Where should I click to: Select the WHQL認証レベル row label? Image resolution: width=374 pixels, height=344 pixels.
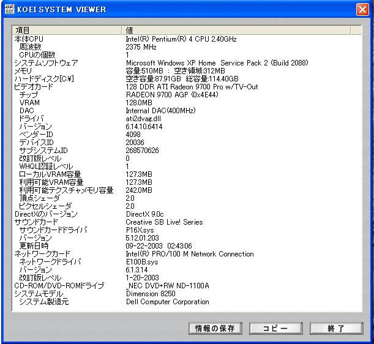pyautogui.click(x=47, y=166)
